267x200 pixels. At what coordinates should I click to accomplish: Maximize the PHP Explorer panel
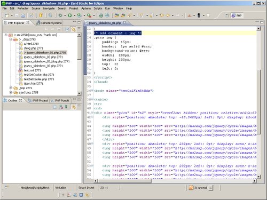(79, 22)
